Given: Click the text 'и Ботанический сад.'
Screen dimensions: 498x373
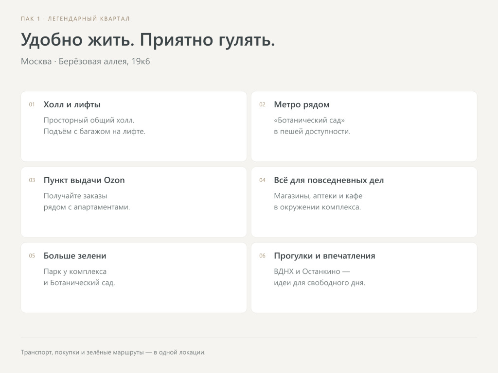Looking at the screenshot, I should 79,283.
